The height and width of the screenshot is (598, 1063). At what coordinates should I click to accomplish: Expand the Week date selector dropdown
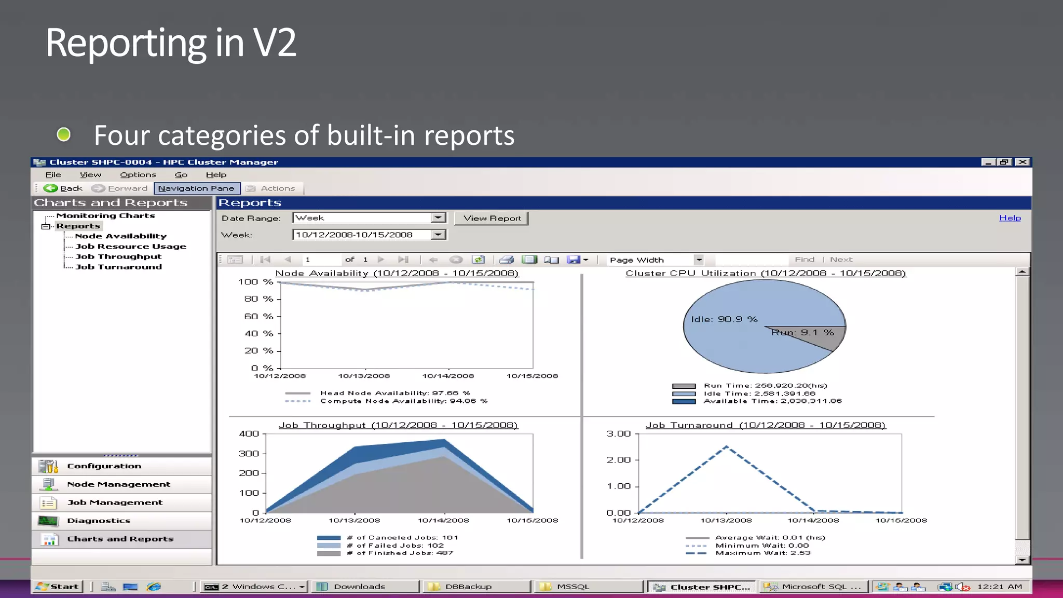click(438, 235)
